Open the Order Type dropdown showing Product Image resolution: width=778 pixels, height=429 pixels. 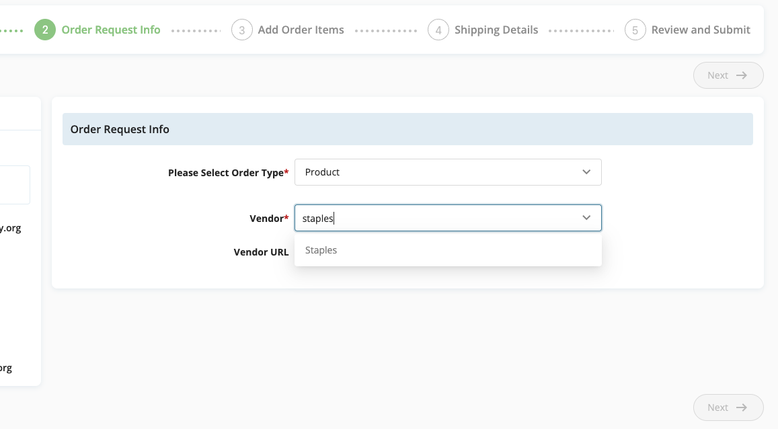tap(448, 172)
